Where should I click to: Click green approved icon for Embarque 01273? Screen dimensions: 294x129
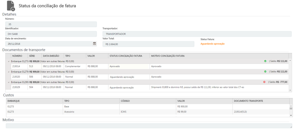click(x=265, y=61)
